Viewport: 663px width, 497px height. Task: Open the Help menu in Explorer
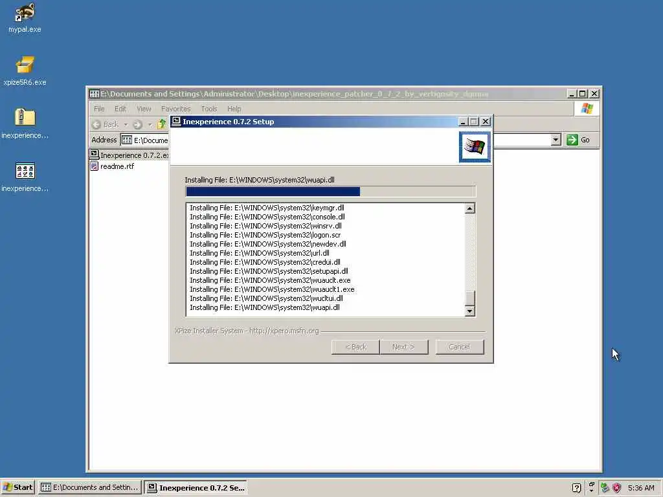click(x=234, y=109)
